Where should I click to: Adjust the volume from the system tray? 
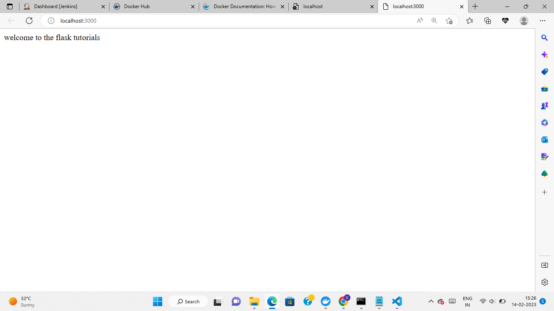click(492, 301)
